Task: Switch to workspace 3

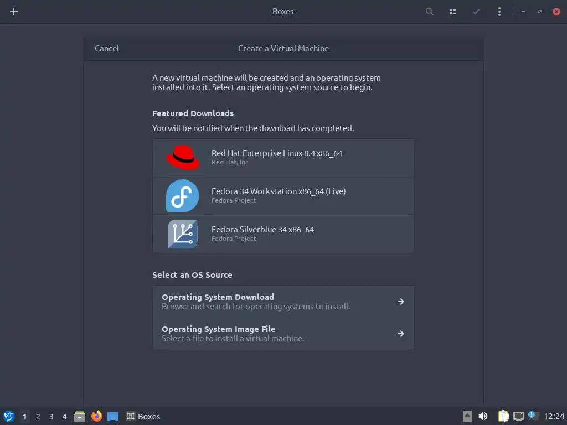Action: point(51,417)
